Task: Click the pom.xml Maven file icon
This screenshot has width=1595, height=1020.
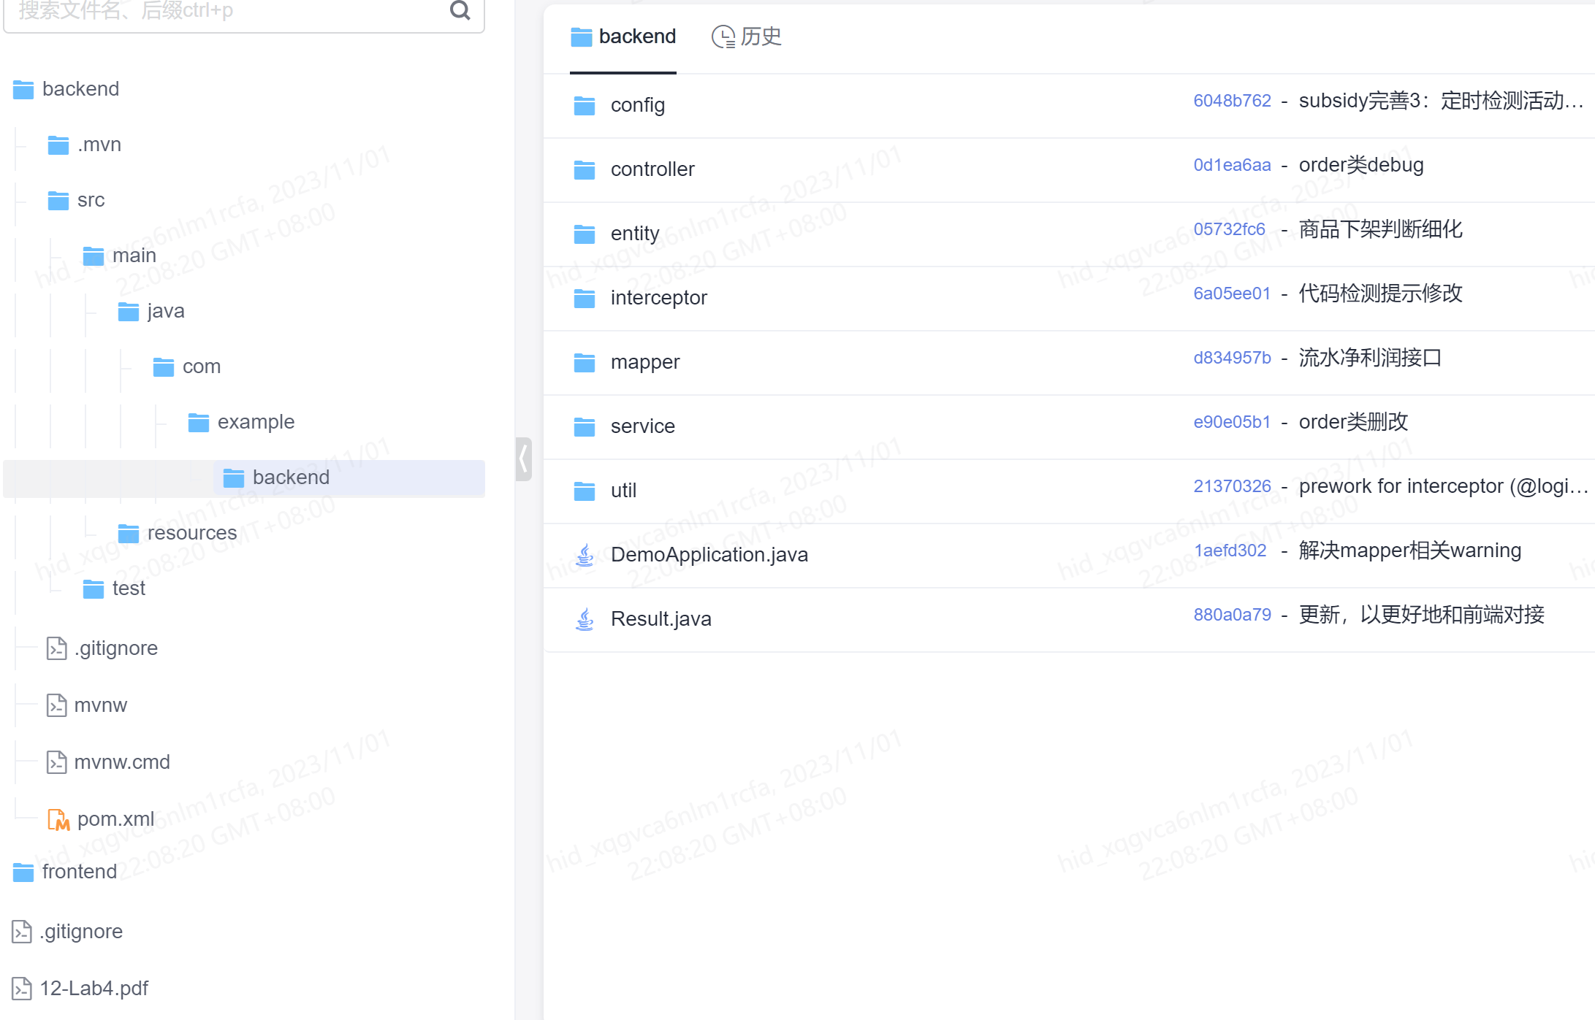Action: coord(58,819)
